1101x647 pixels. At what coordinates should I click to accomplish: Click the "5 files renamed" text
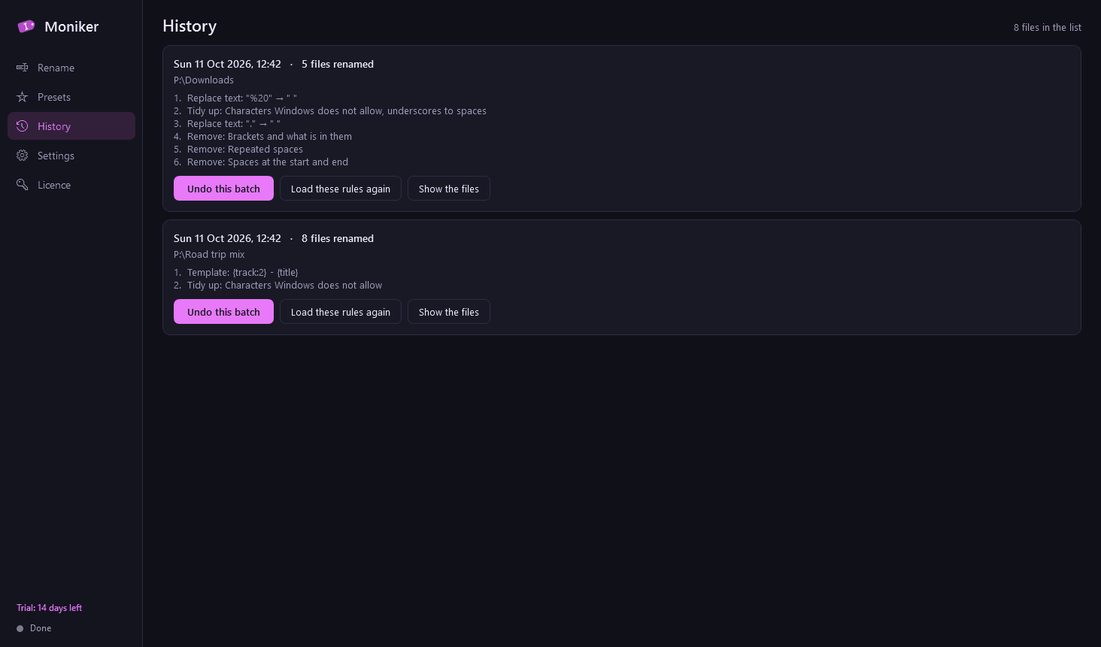coord(338,65)
